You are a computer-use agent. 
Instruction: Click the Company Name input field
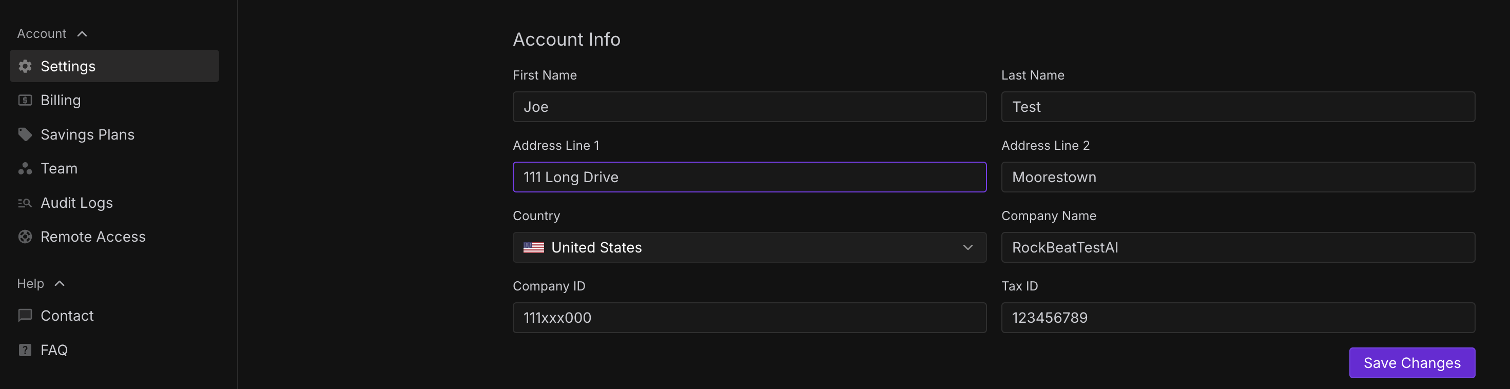[1237, 247]
